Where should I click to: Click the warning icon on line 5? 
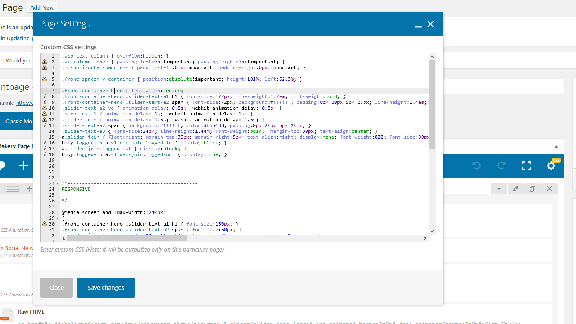(x=44, y=79)
